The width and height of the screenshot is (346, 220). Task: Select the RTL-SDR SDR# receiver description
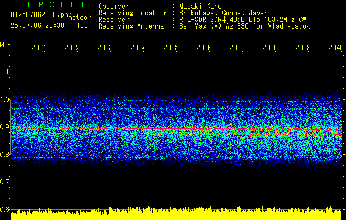243,20
